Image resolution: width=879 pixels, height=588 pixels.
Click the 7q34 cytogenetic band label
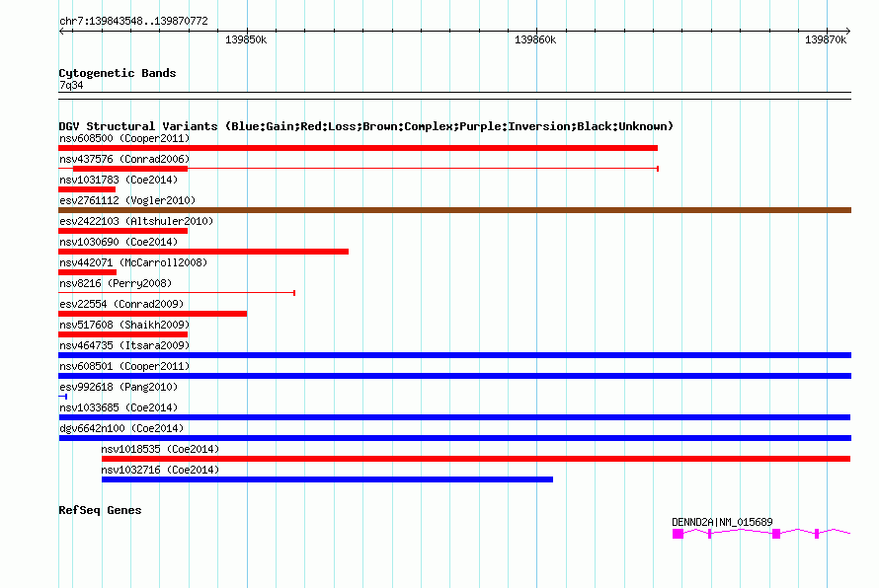(71, 85)
